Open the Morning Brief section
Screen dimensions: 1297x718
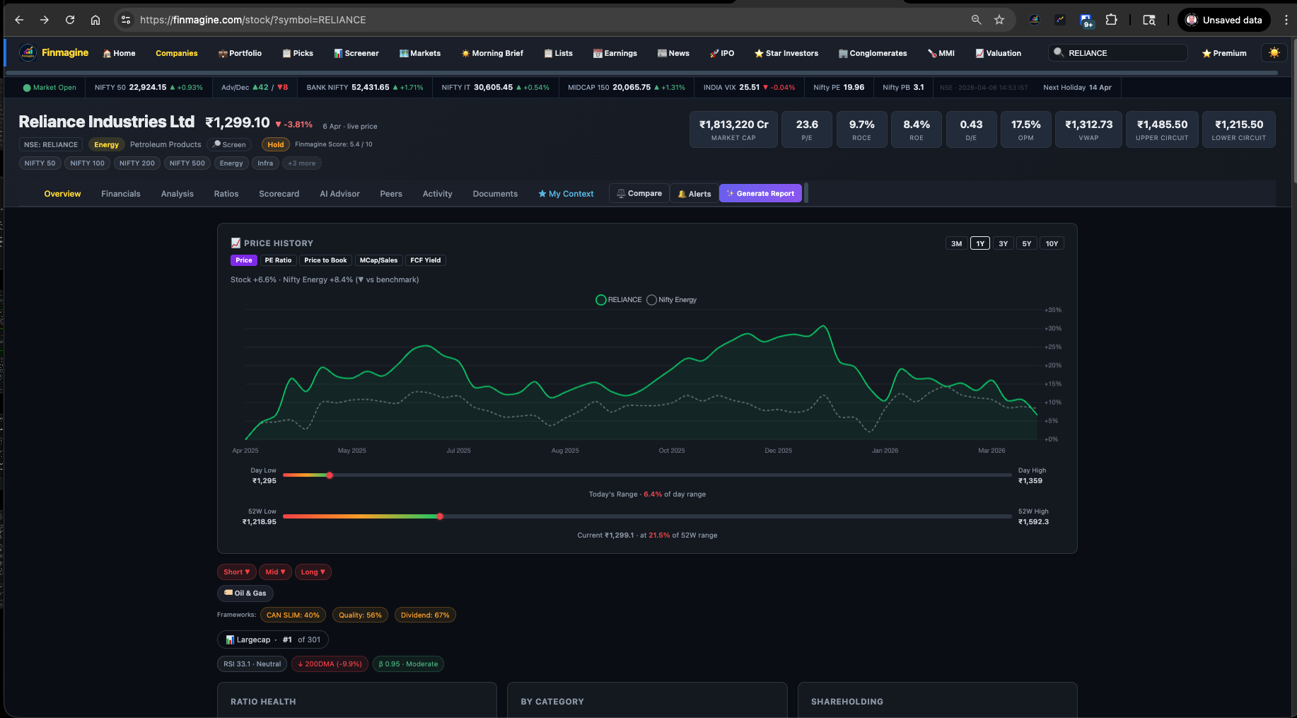pos(492,53)
